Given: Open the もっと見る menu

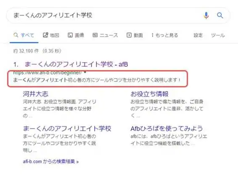Looking at the screenshot, I should click(165, 35).
